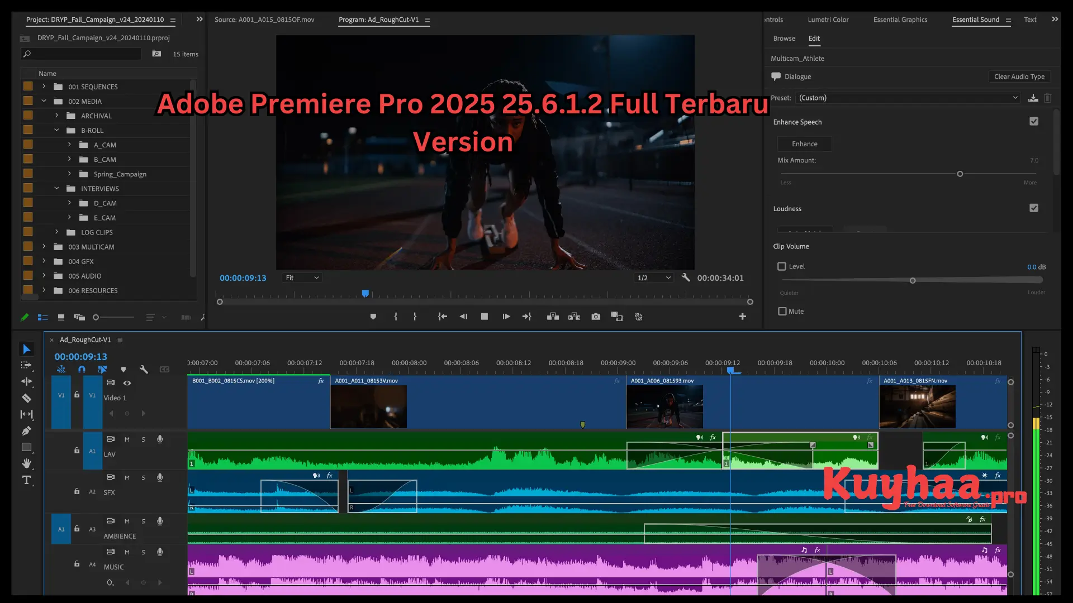Select the Hand tool
The width and height of the screenshot is (1073, 603).
(x=26, y=463)
